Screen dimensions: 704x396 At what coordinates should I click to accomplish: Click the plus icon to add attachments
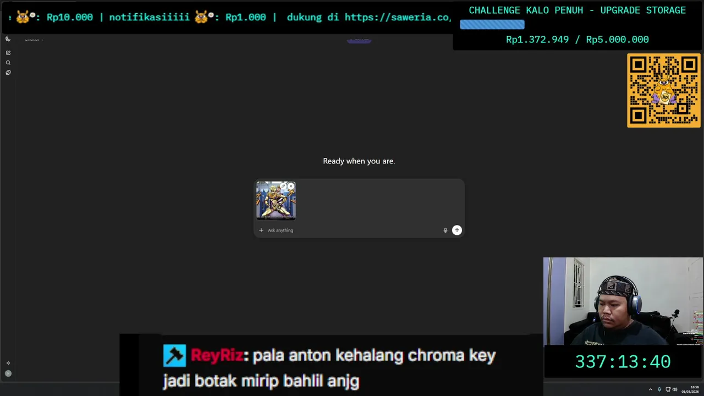(261, 230)
